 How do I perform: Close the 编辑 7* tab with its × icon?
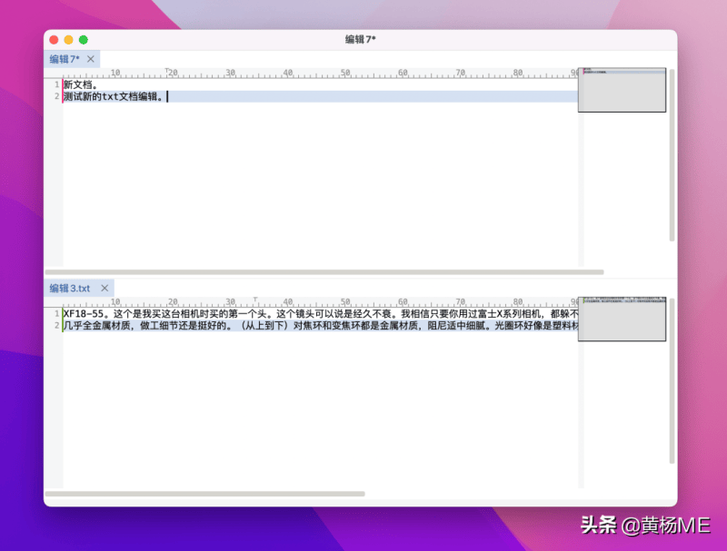(x=90, y=59)
